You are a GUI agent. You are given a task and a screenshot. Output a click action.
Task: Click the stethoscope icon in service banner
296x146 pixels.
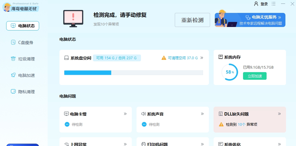coord(248,17)
